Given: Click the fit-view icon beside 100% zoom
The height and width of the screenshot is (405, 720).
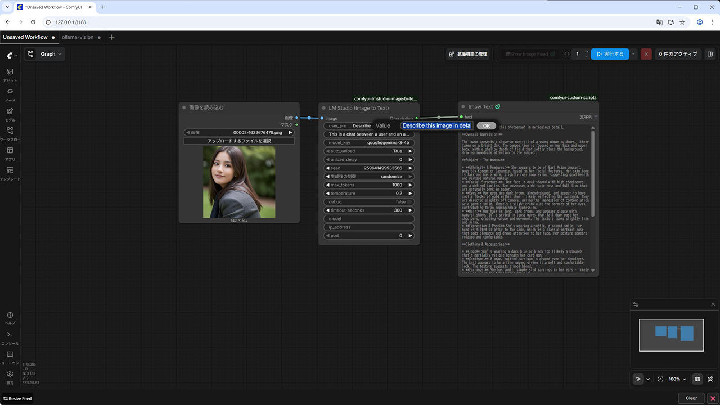Looking at the screenshot, I should [660, 379].
